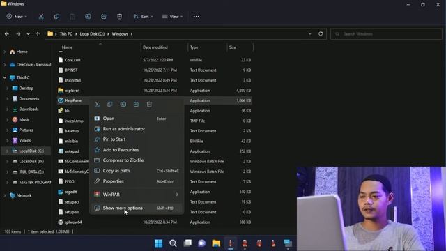Choose Open in context menu
The image size is (446, 251).
pos(137,119)
